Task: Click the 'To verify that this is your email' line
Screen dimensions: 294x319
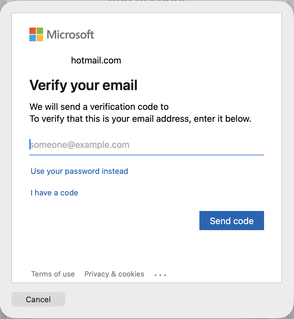Action: [140, 119]
